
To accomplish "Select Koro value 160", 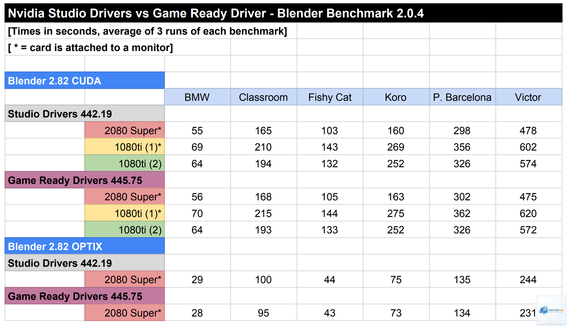I will click(396, 131).
